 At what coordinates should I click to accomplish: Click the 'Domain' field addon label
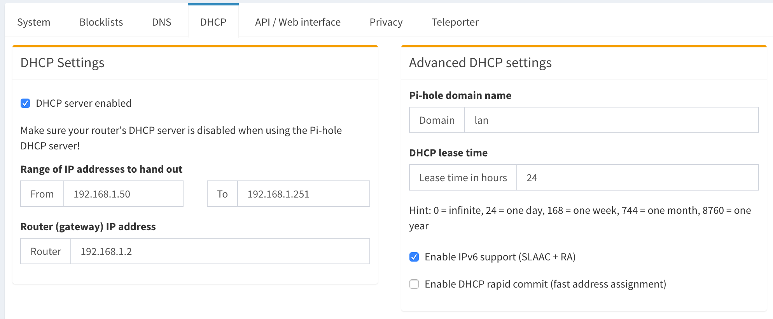tap(437, 120)
